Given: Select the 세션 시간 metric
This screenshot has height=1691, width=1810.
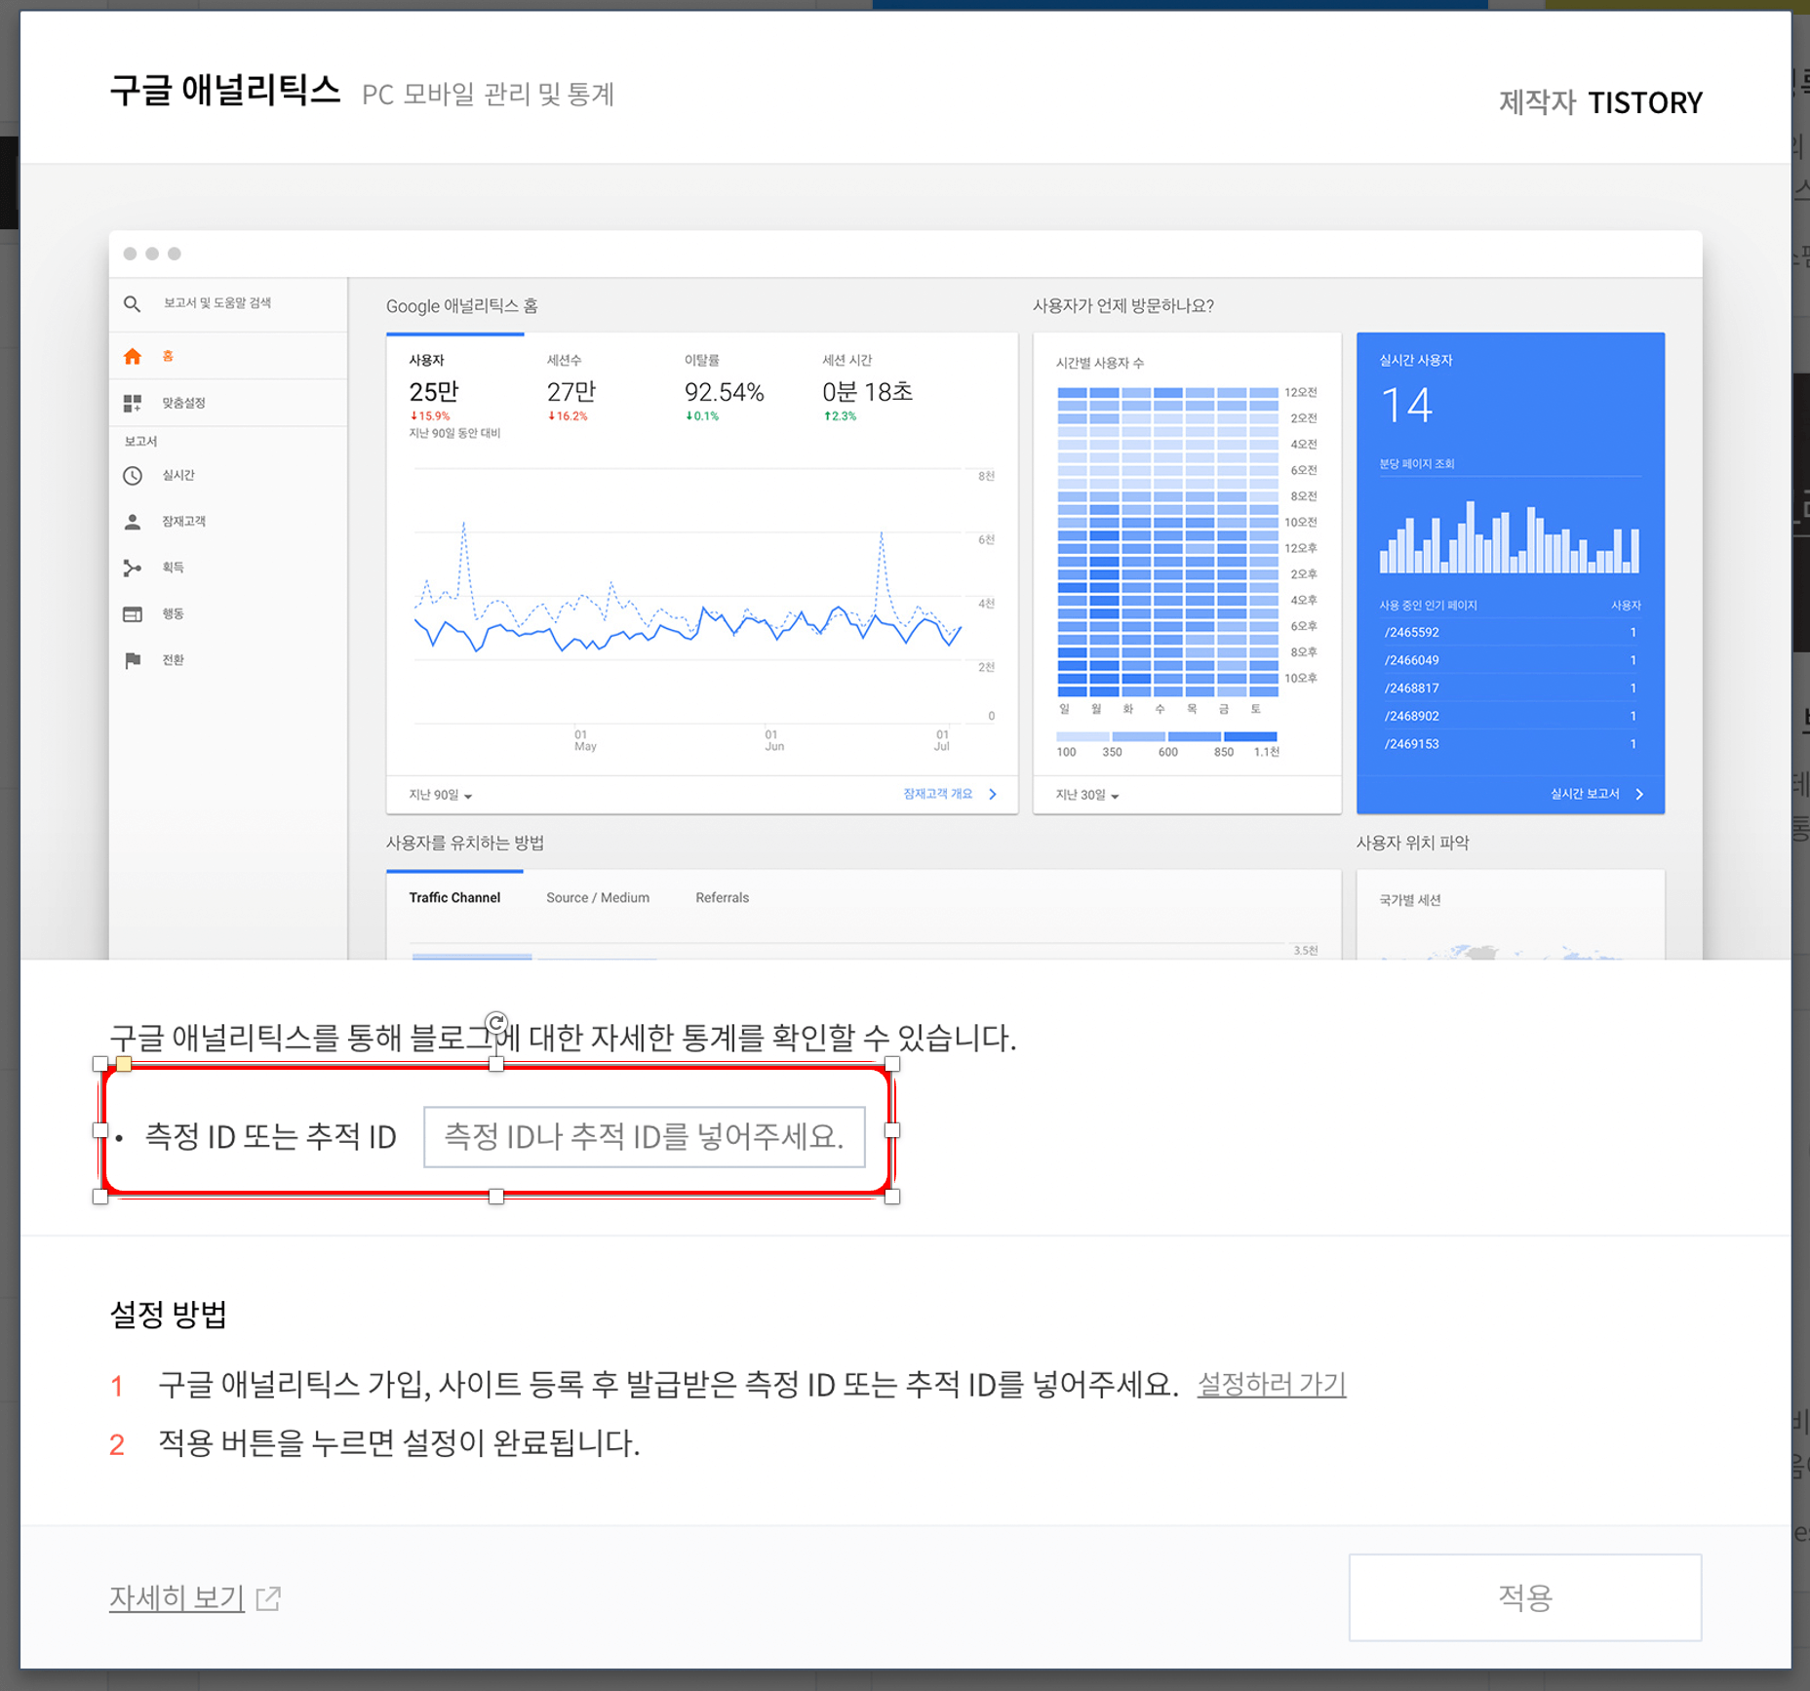Looking at the screenshot, I should 868,390.
